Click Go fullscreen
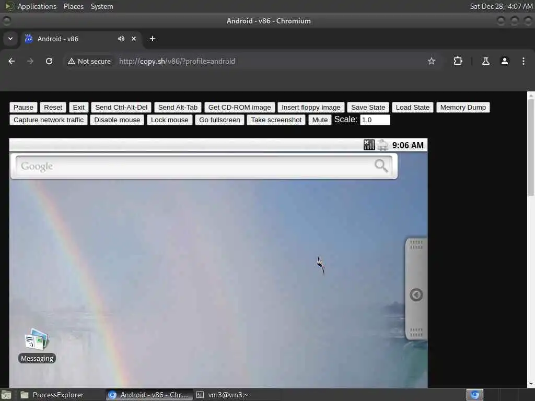 point(220,120)
